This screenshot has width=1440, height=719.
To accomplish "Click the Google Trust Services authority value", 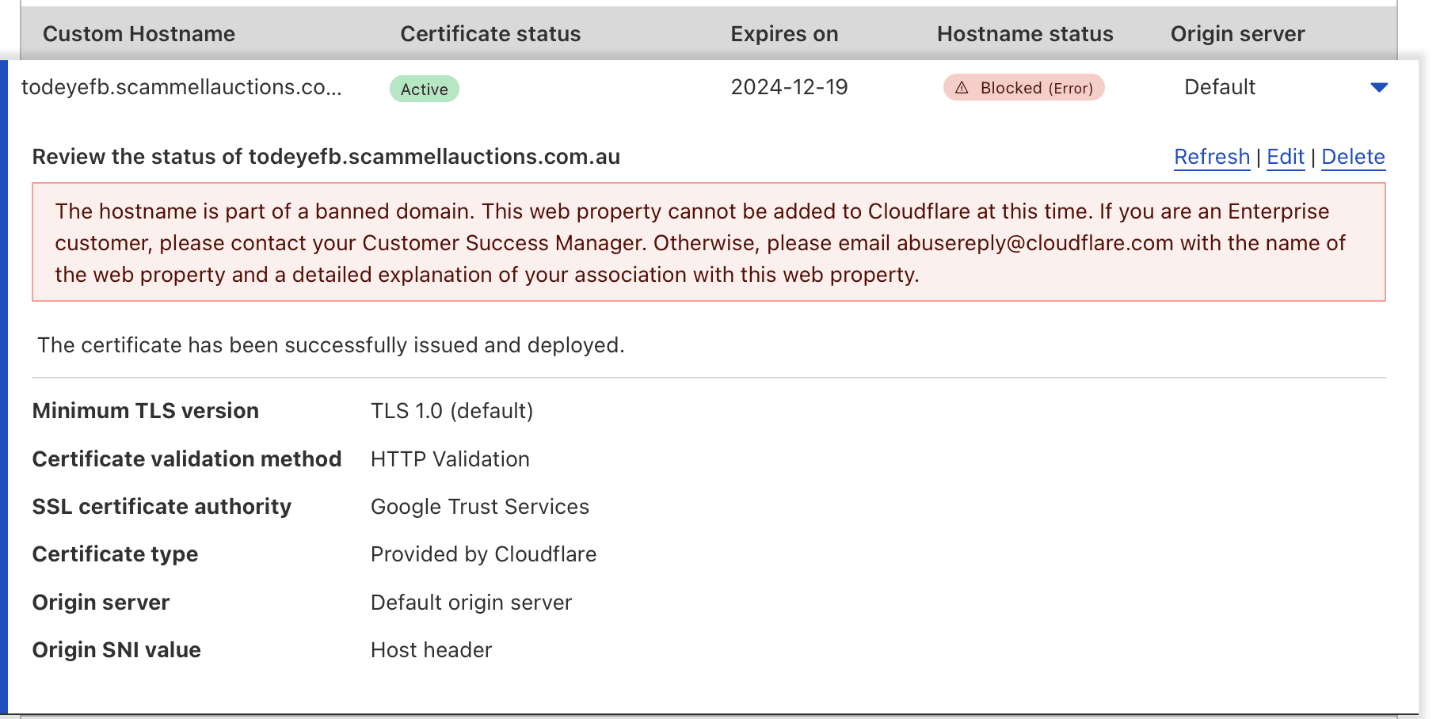I will pyautogui.click(x=479, y=506).
